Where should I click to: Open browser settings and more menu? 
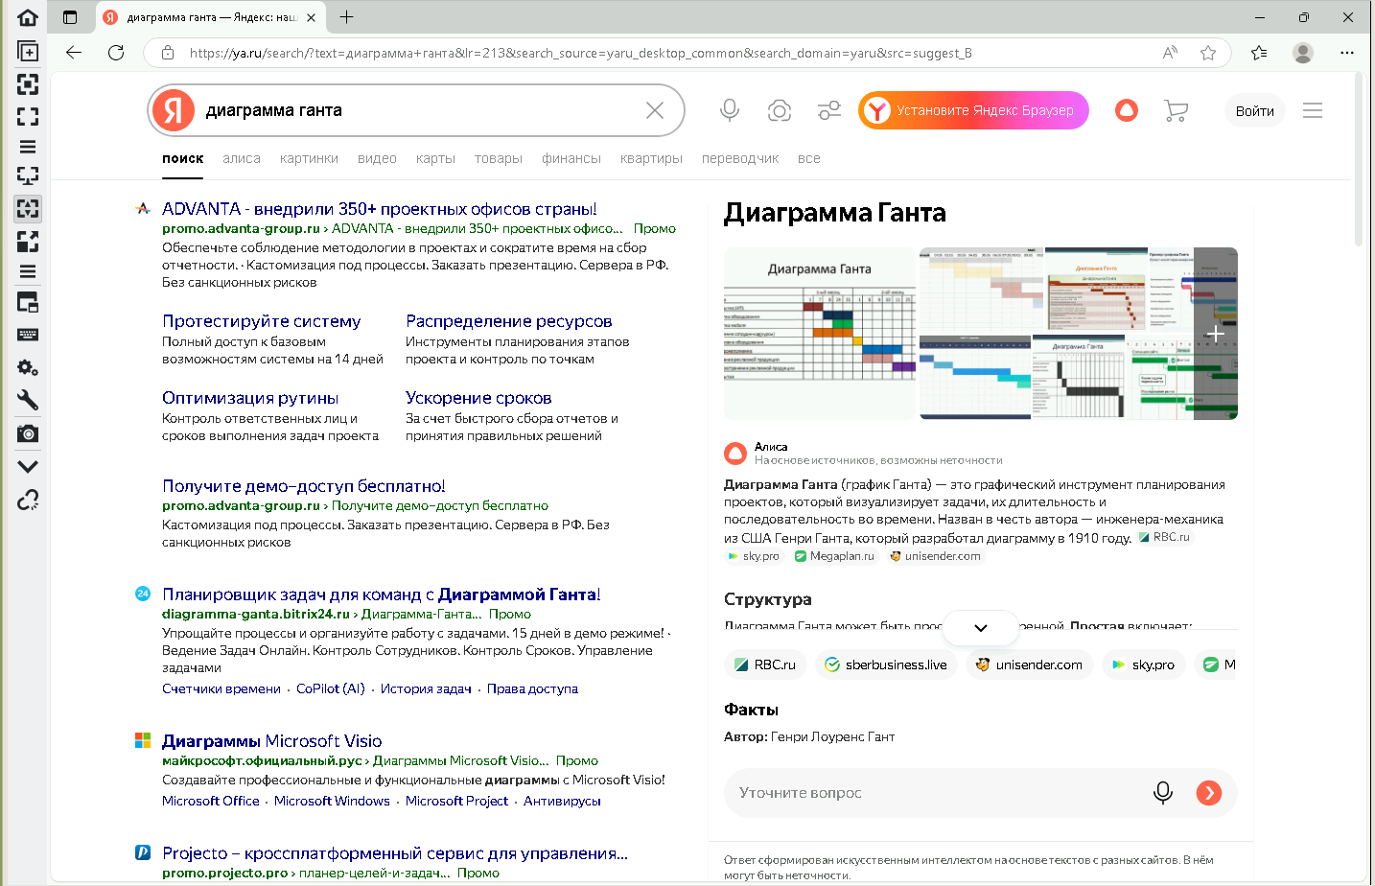(x=1347, y=53)
